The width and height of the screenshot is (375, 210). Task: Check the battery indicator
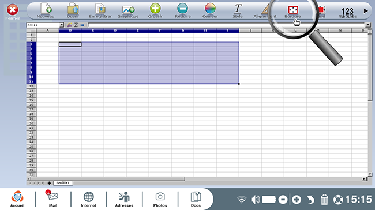[269, 200]
